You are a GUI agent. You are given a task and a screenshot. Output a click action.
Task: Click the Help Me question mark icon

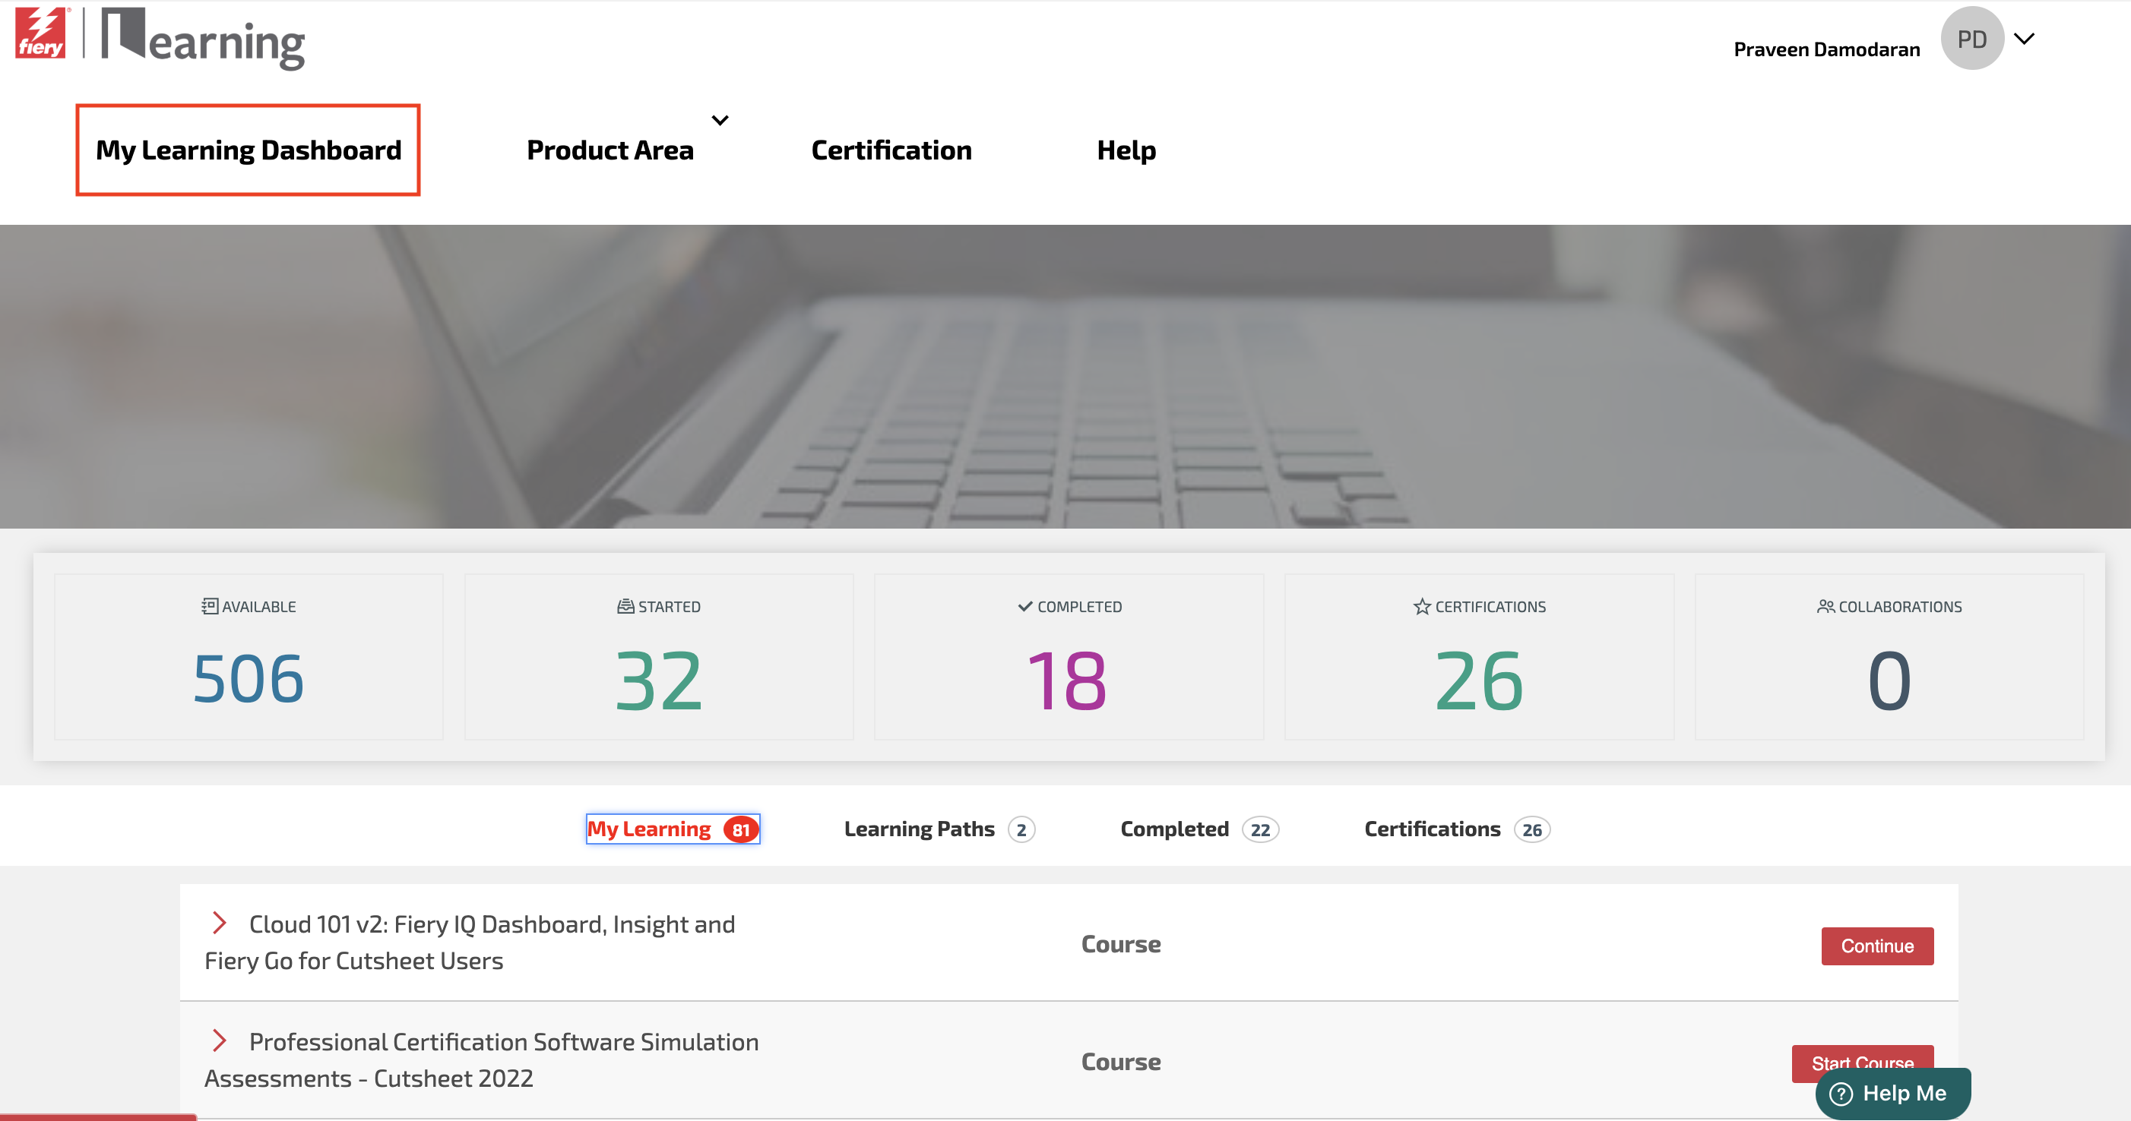pos(1841,1093)
